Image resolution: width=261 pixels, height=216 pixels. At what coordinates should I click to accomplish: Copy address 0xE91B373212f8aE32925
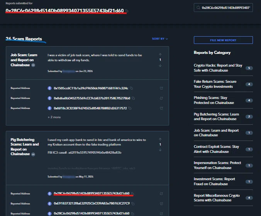click(x=133, y=204)
